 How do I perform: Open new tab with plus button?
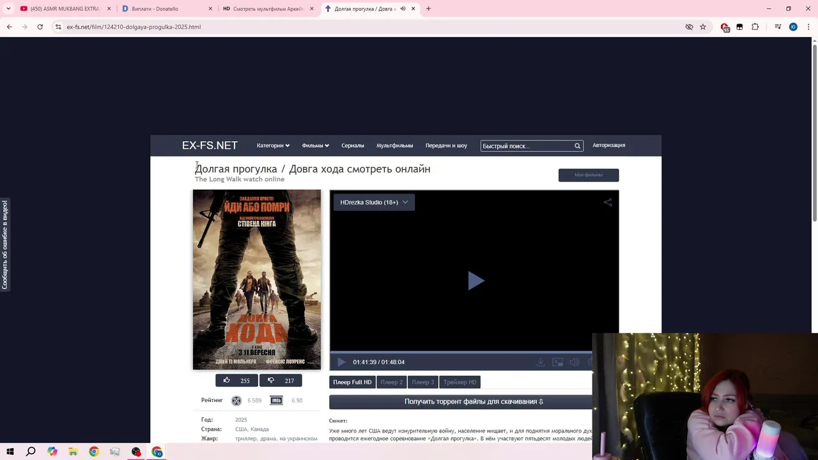click(x=428, y=9)
